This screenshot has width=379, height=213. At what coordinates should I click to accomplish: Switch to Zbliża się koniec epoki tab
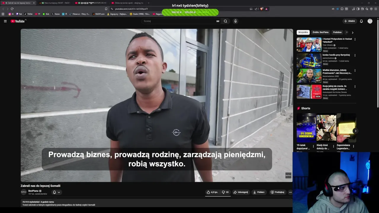click(x=128, y=3)
